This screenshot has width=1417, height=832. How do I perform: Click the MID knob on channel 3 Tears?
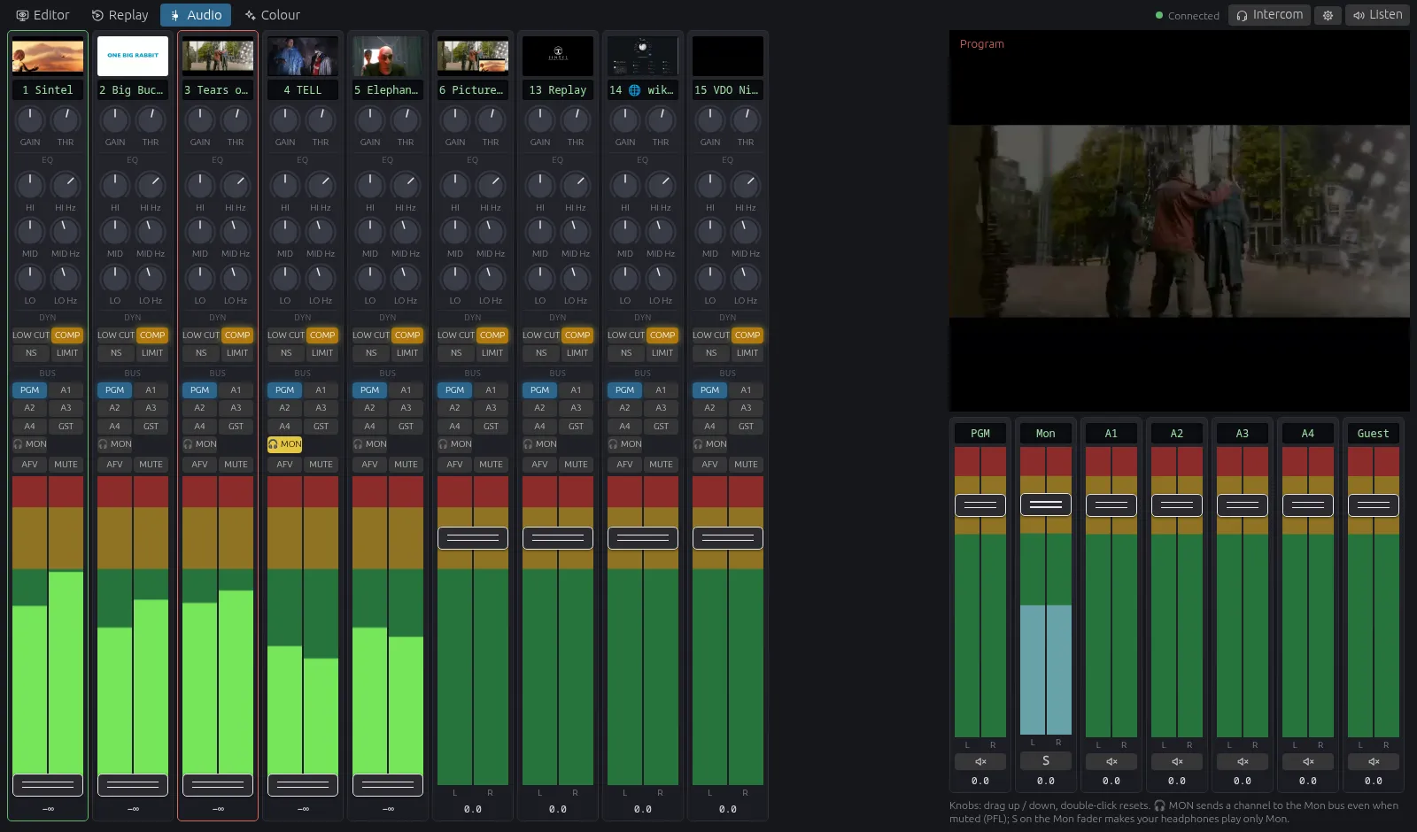pos(200,230)
